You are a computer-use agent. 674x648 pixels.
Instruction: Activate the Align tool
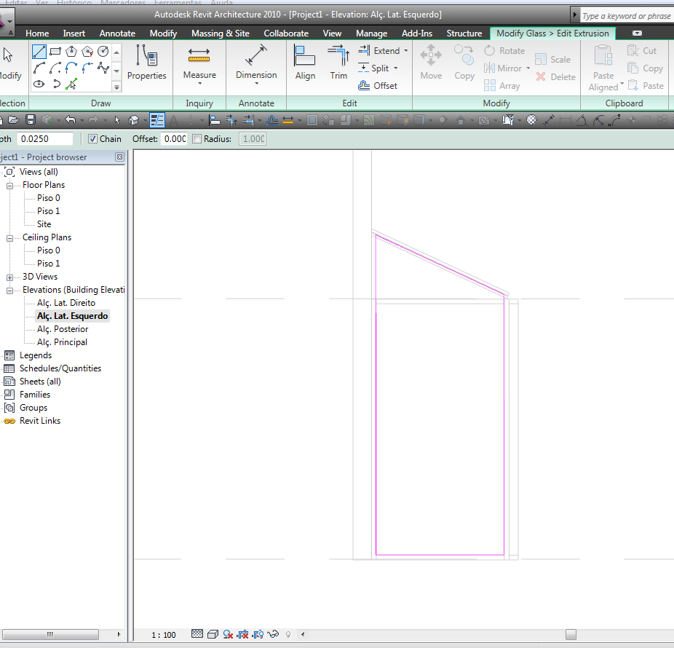[305, 63]
